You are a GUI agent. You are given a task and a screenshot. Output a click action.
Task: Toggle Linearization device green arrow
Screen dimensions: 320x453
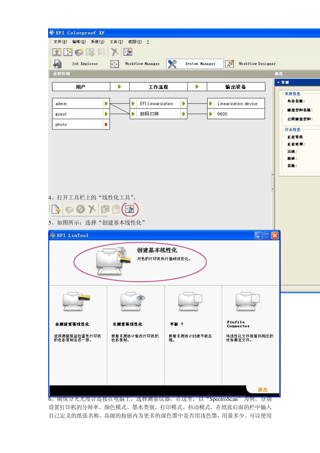(x=211, y=103)
